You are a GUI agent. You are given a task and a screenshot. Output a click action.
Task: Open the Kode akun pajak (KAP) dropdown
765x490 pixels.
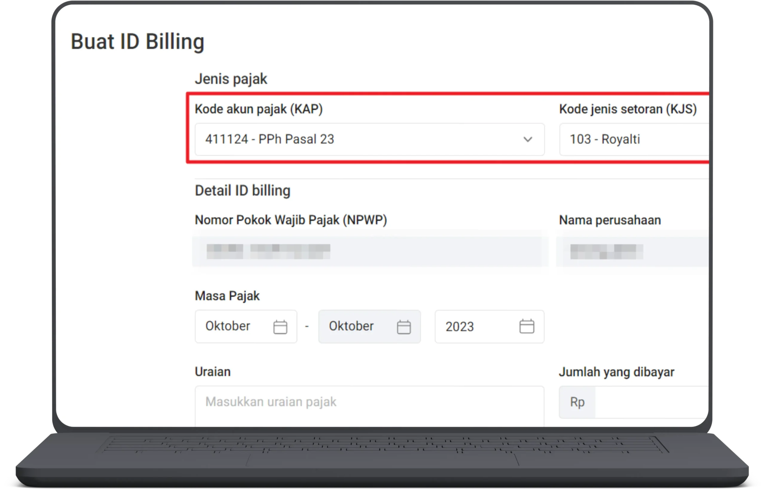coord(369,139)
